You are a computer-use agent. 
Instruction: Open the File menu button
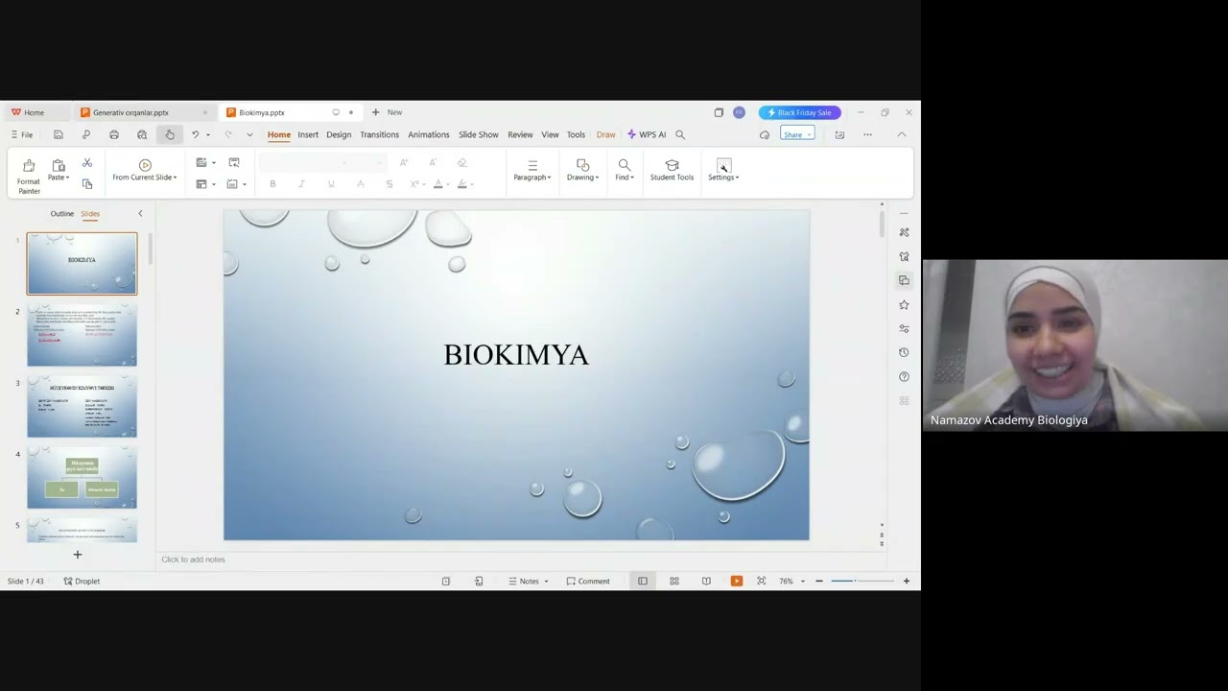click(22, 135)
